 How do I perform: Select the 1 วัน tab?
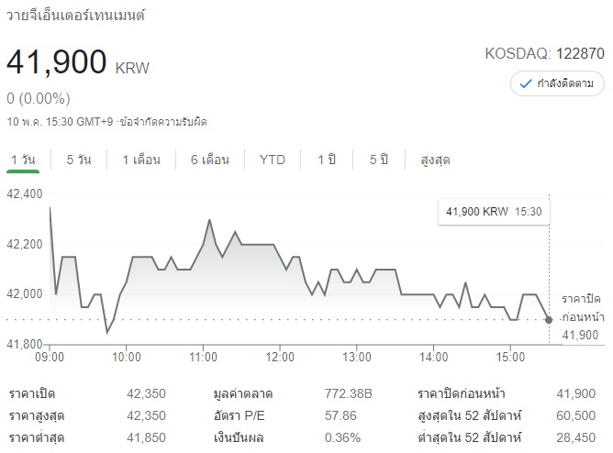point(22,160)
